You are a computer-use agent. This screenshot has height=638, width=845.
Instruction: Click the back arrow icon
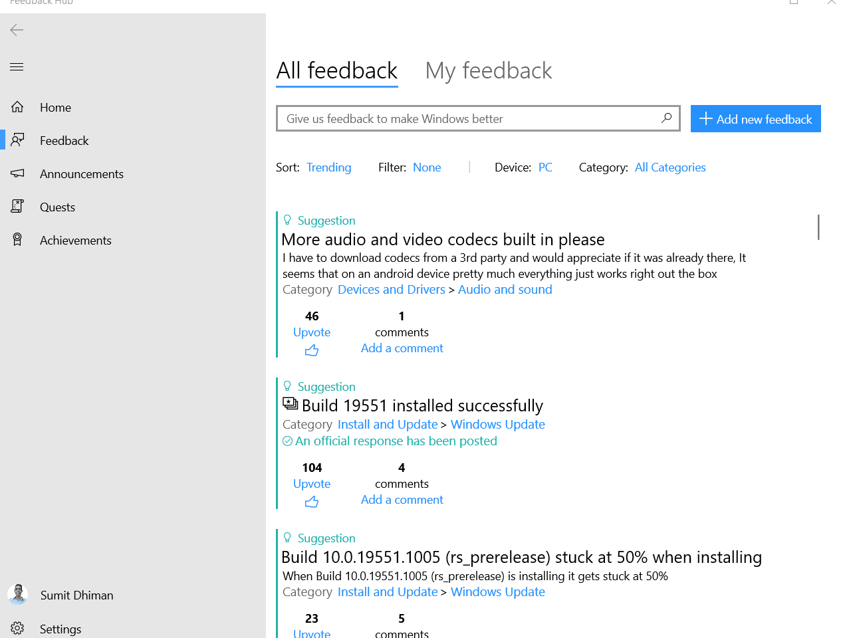[x=17, y=29]
